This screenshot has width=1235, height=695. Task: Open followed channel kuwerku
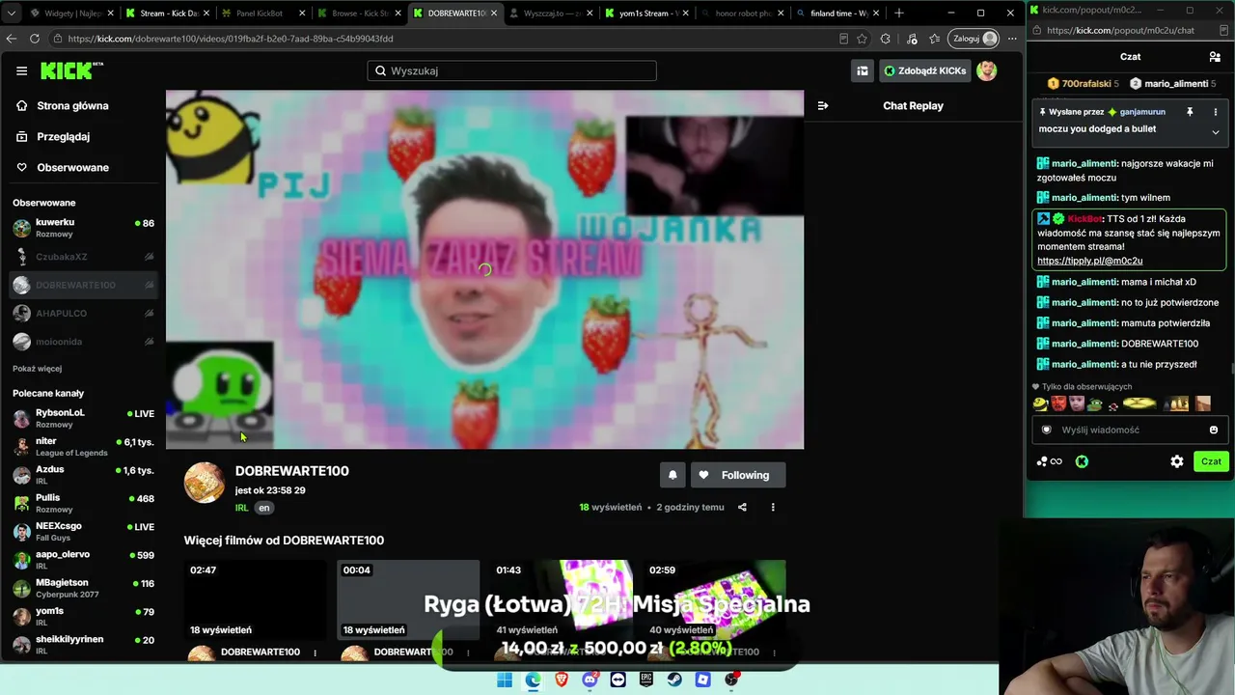pos(84,228)
